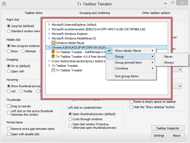Select Cycle through windows radio
This screenshot has width=190, height=143.
tap(70, 119)
